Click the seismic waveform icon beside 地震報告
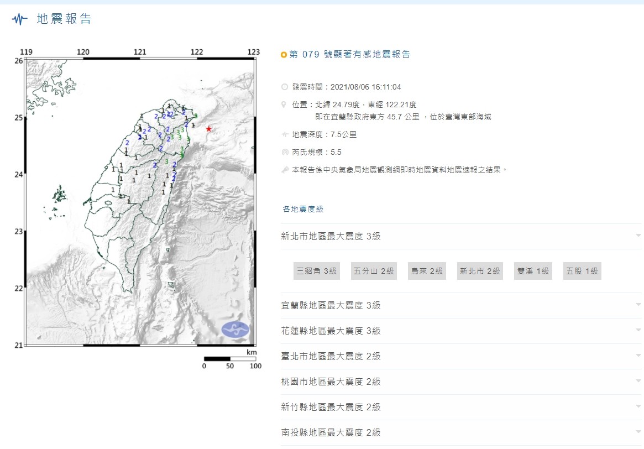Viewport: 644px width, 449px height. [19, 19]
